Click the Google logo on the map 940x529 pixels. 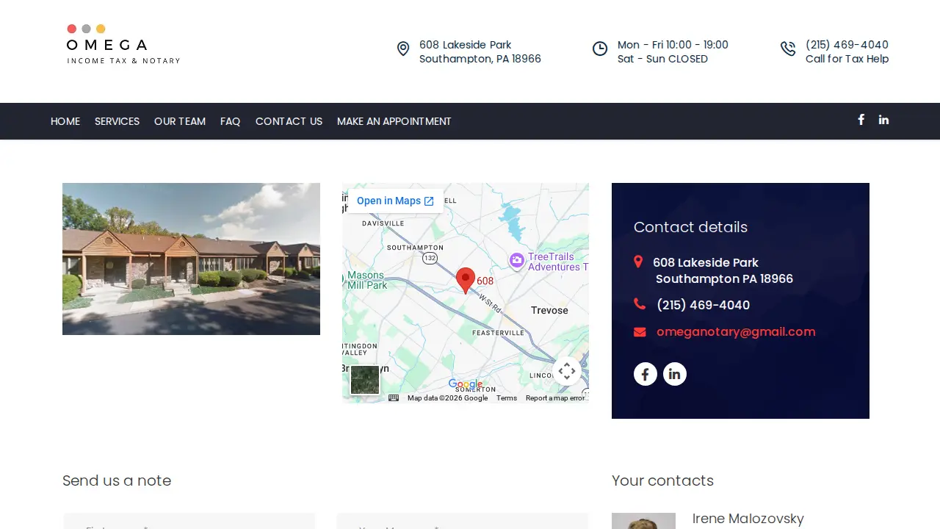pyautogui.click(x=466, y=384)
